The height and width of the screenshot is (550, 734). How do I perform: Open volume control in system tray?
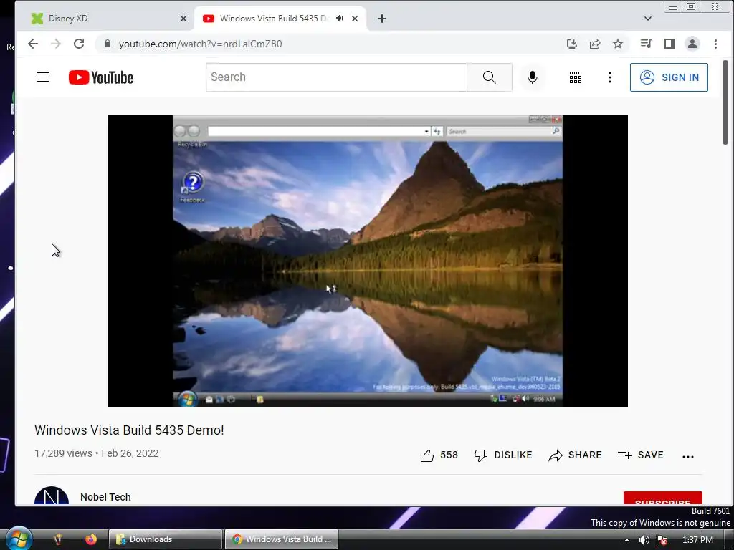(x=644, y=540)
